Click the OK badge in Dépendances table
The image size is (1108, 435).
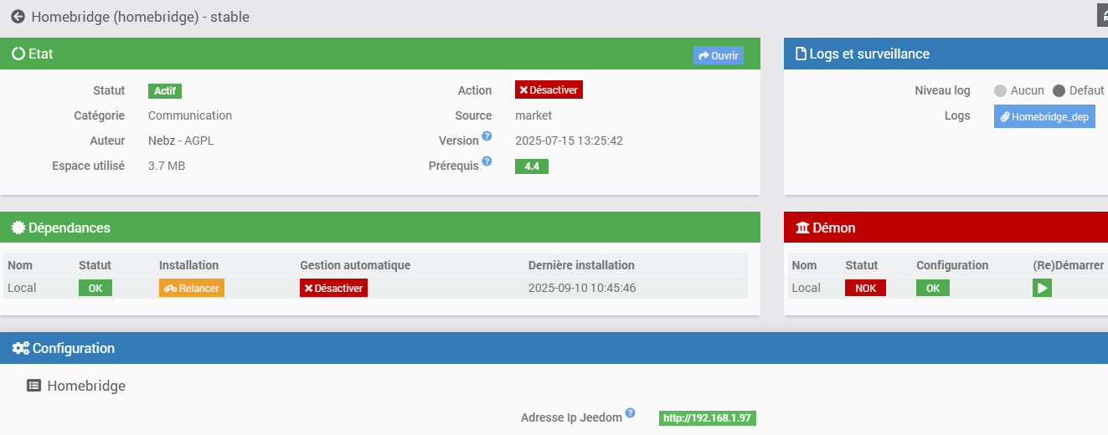tap(95, 288)
